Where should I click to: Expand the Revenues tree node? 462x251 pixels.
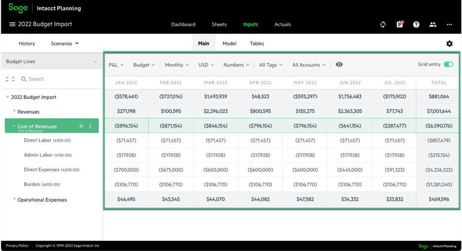pyautogui.click(x=14, y=111)
